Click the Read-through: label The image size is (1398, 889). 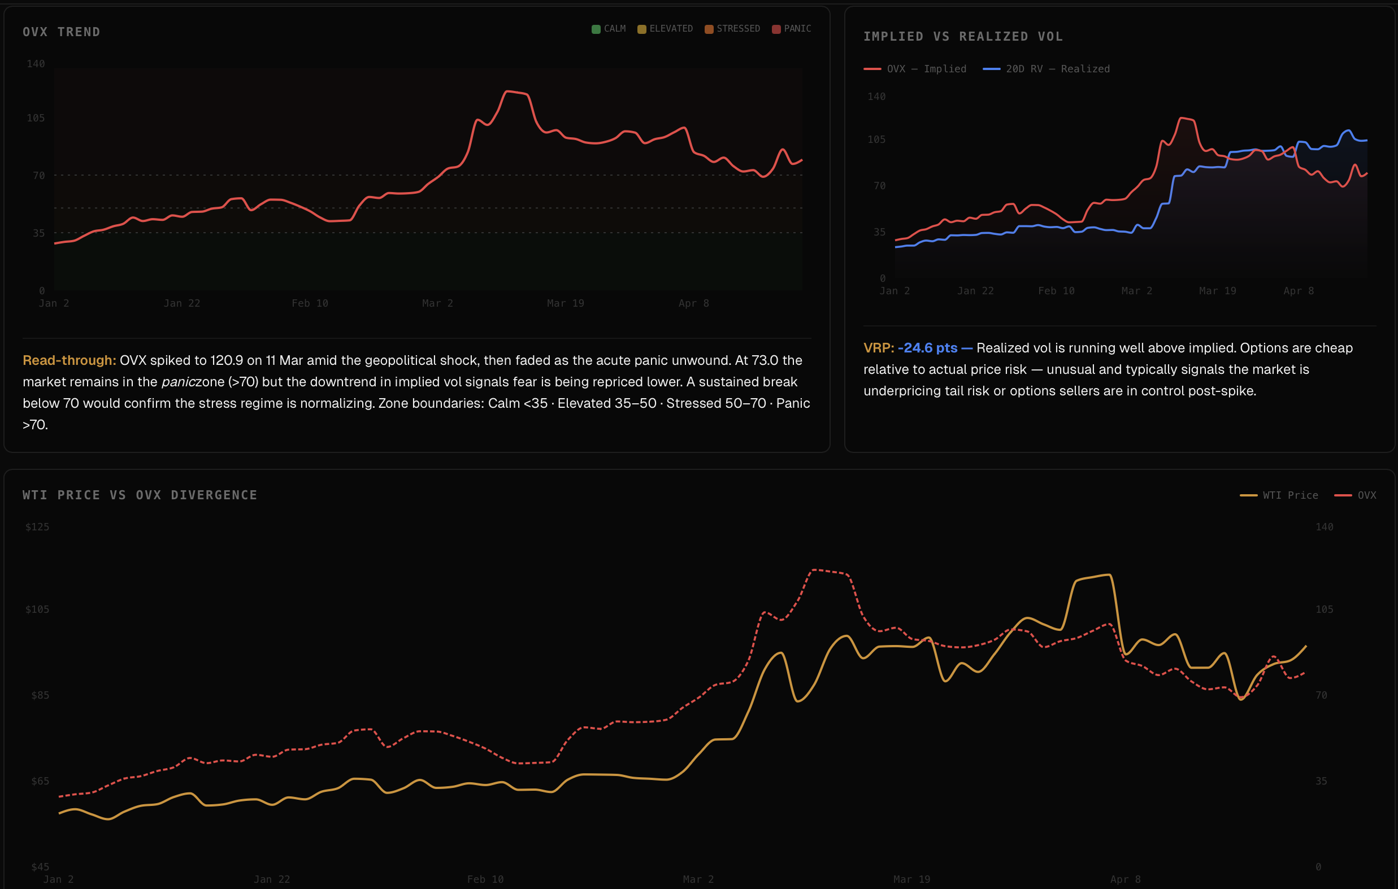point(70,360)
